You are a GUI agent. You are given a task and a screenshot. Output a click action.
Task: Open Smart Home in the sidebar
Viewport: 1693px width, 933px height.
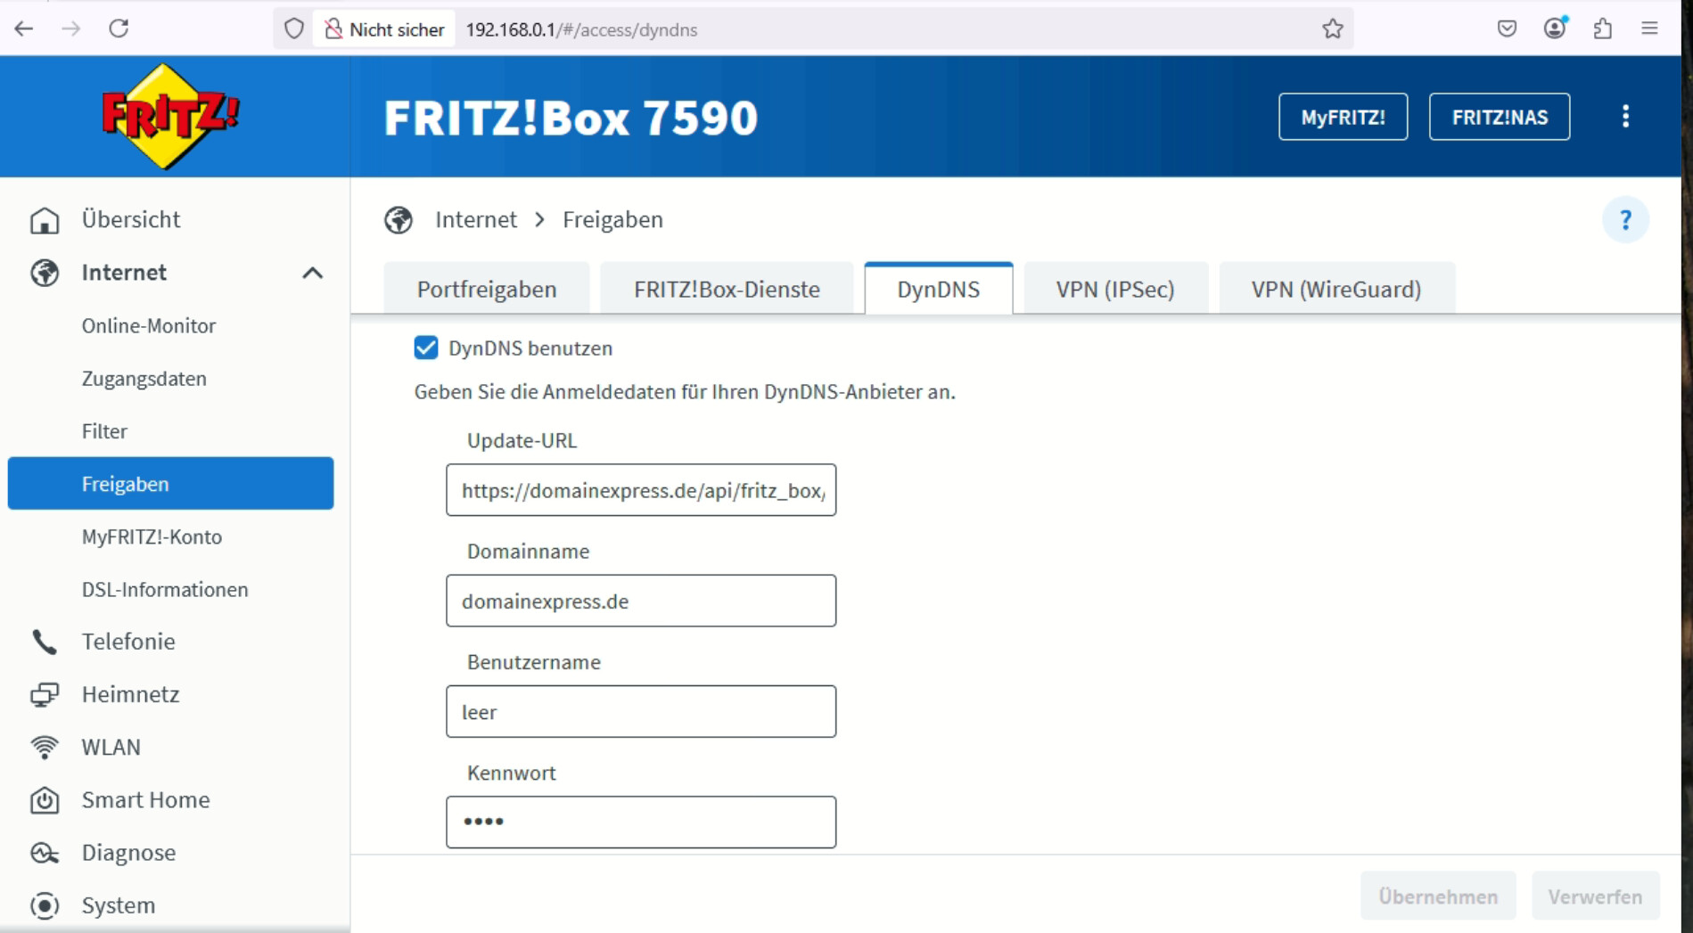(x=145, y=800)
